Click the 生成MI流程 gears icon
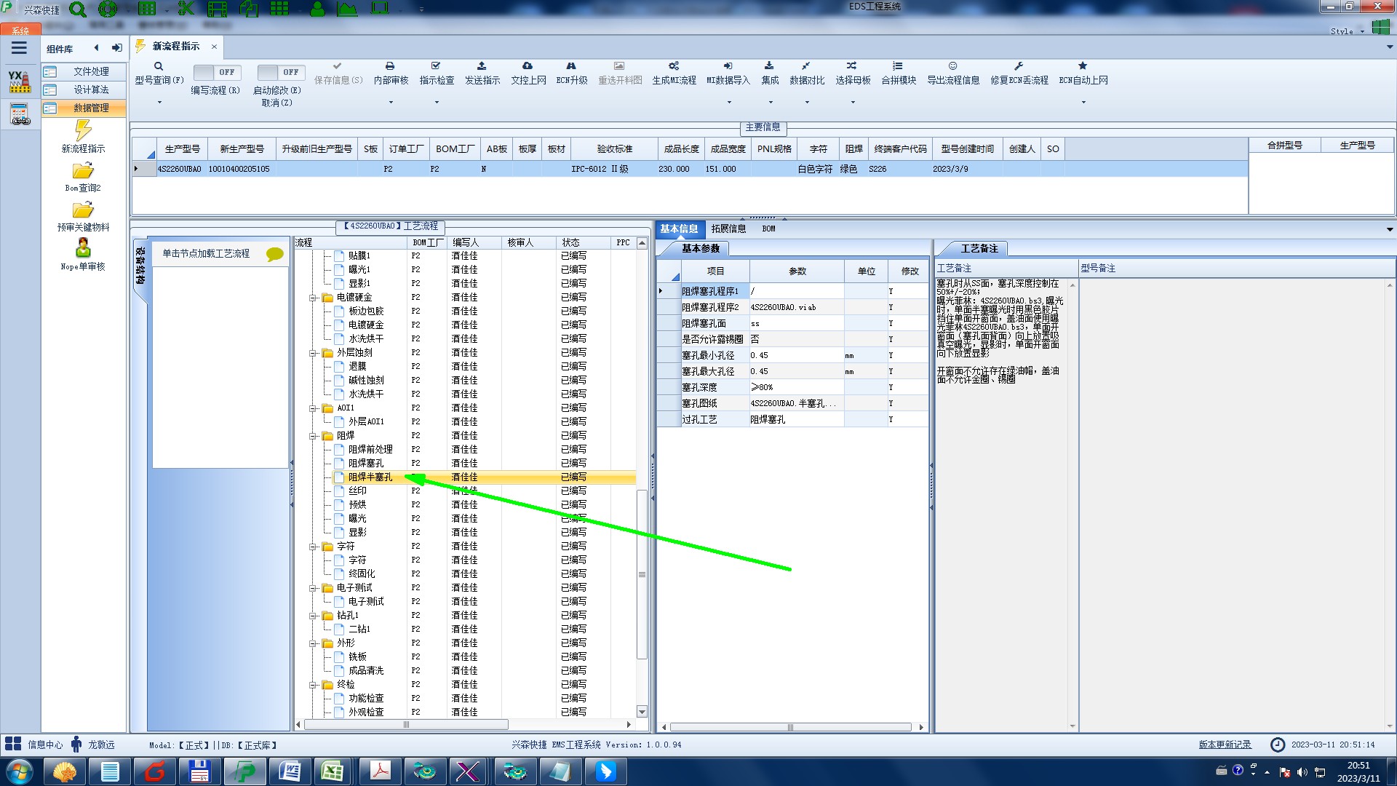Screen dimensions: 1397x786 674,66
